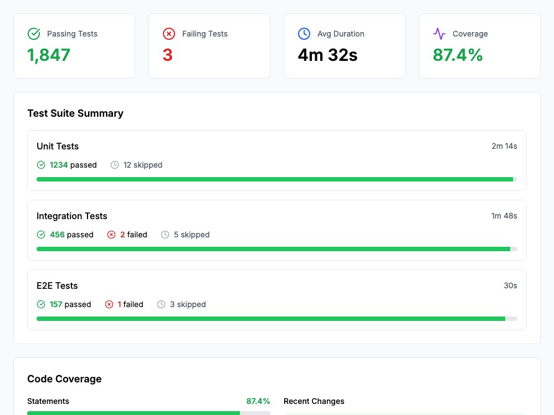Click the Code Coverage heading
The height and width of the screenshot is (415, 554).
click(64, 379)
